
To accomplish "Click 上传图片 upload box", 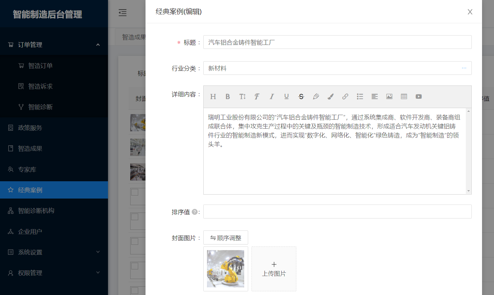I will (x=274, y=269).
